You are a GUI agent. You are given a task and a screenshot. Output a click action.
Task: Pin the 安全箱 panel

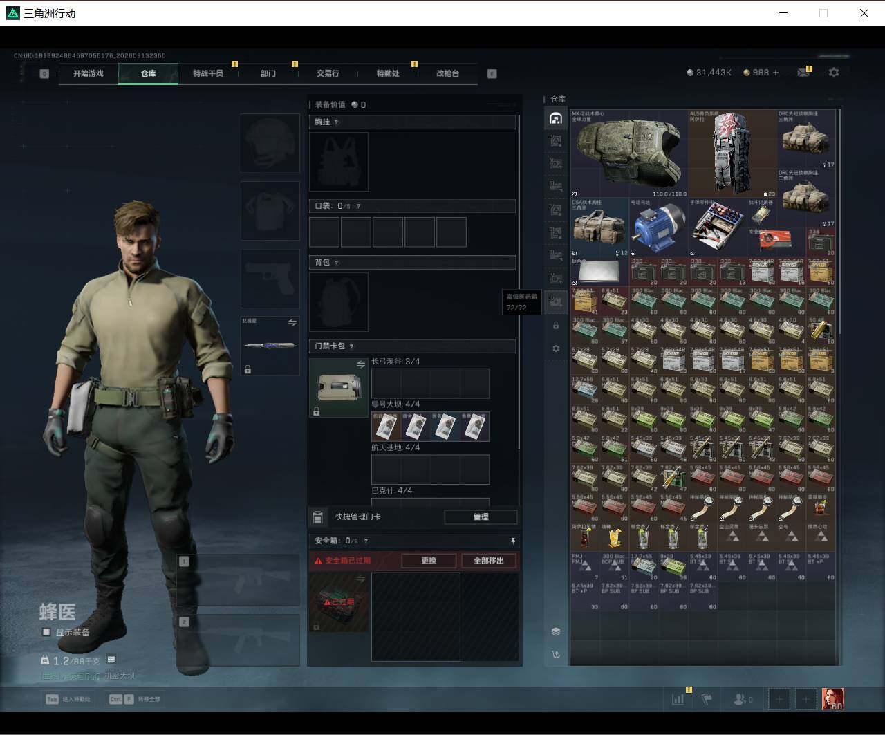click(x=512, y=541)
